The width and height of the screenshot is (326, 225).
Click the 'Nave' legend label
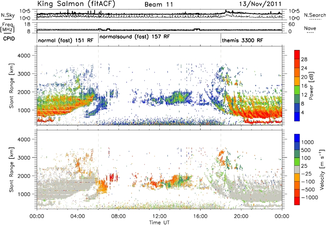coord(310,28)
